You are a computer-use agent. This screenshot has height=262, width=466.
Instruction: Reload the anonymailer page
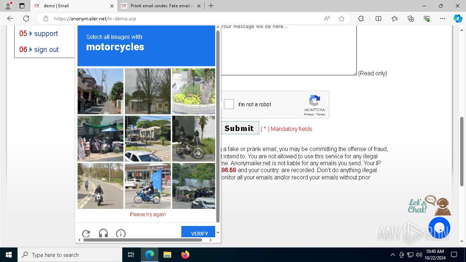pyautogui.click(x=26, y=19)
